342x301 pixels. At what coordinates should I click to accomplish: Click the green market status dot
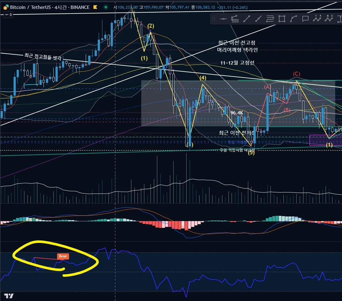coord(106,7)
